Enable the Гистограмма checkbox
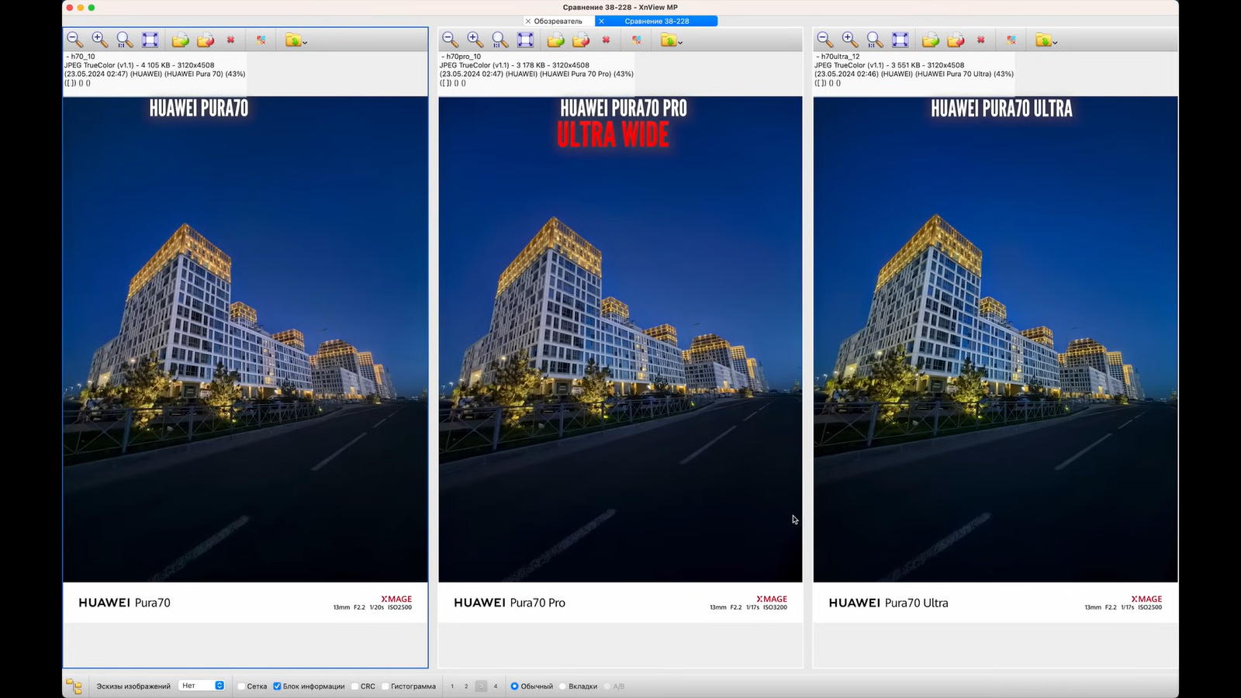 [x=385, y=686]
